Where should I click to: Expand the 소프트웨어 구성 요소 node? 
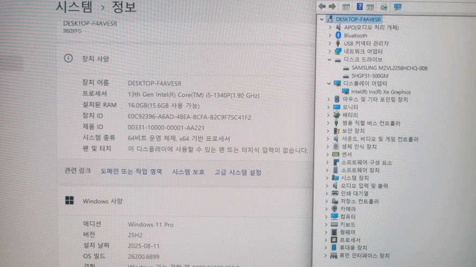pos(327,162)
